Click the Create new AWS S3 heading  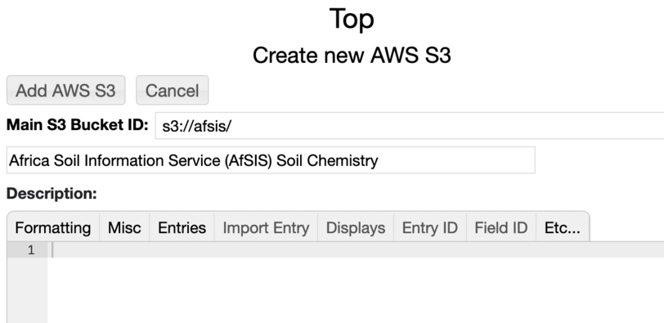352,56
